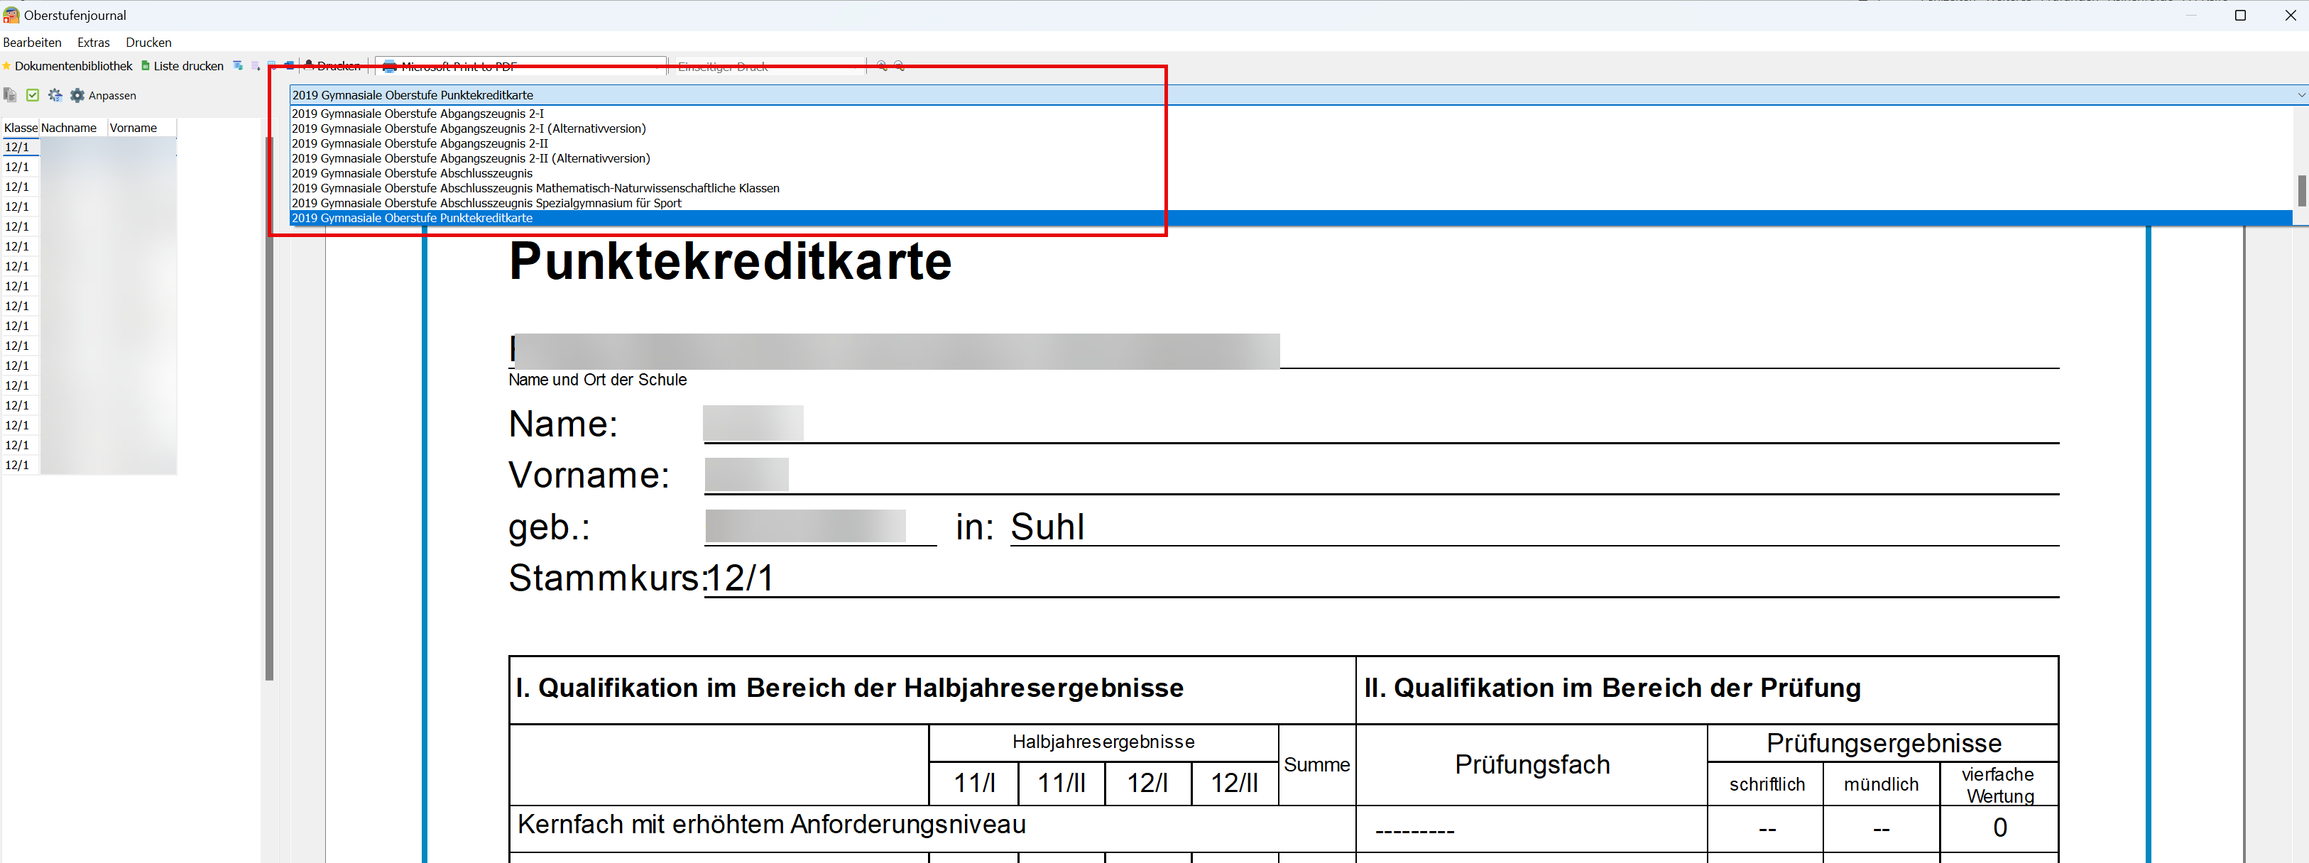
Task: Open the Dokumentenbibliothek document library
Action: point(67,66)
